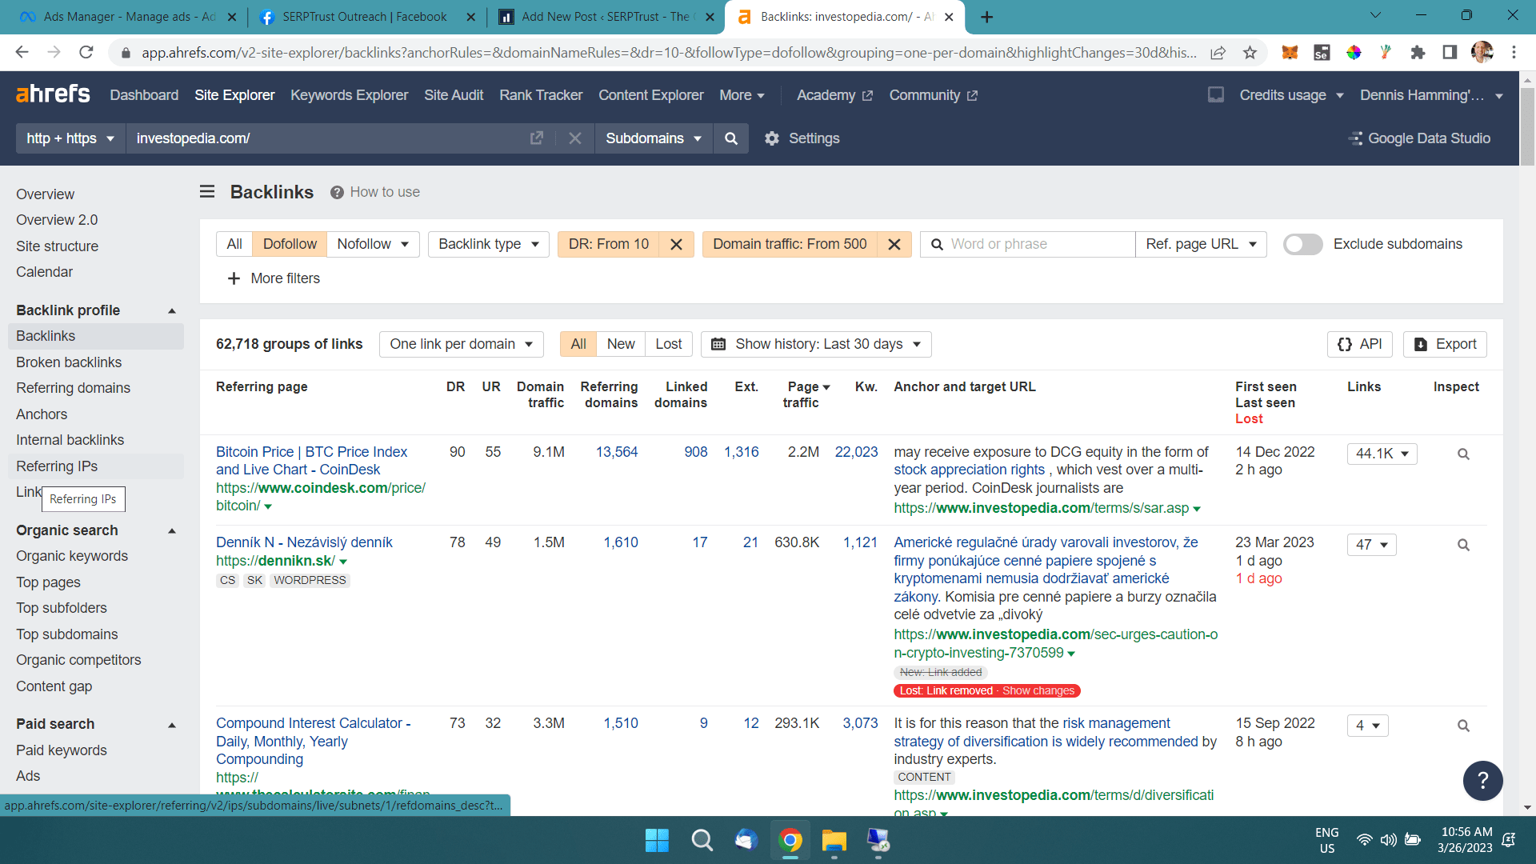
Task: Bookmark this page with star icon
Action: (x=1250, y=53)
